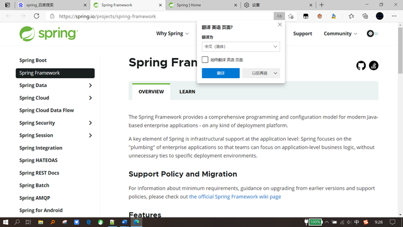The image size is (403, 227).
Task: Open the Support menu item
Action: pos(302,33)
